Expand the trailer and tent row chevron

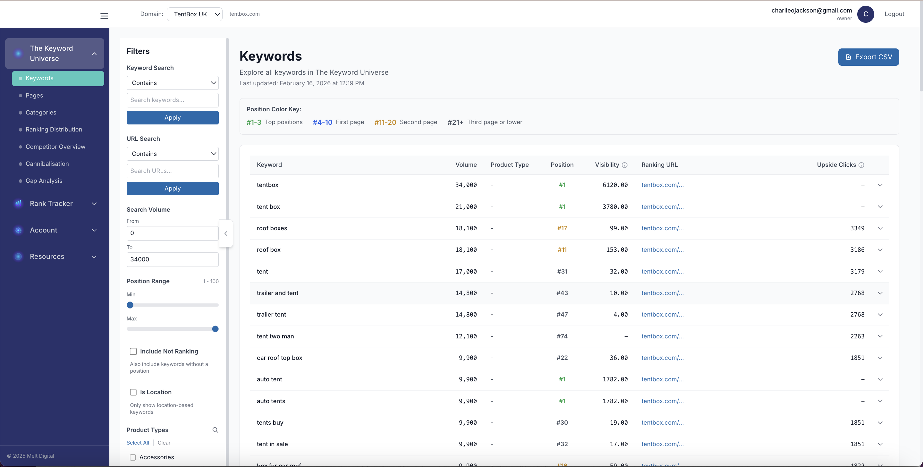[880, 293]
